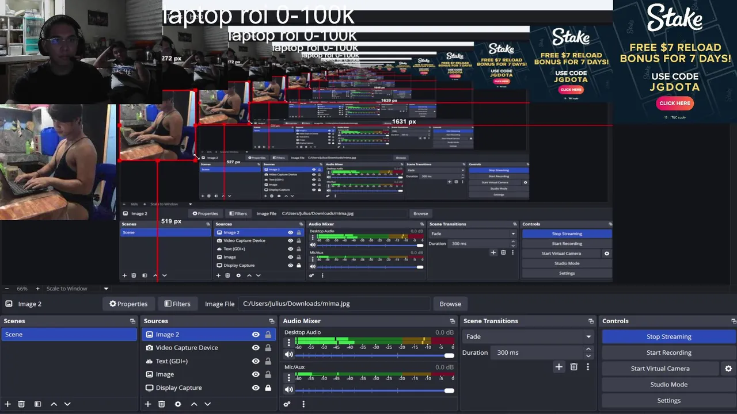Click Browse for image file

point(450,304)
